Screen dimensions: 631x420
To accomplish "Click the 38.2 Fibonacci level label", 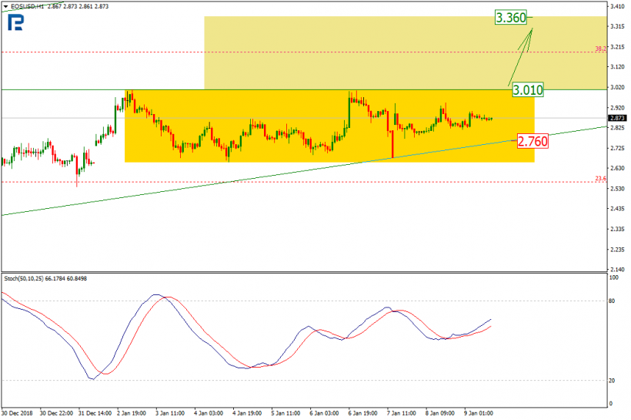I will (599, 49).
